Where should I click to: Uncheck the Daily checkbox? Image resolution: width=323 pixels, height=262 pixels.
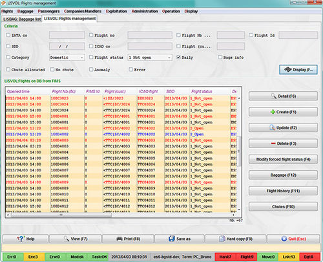click(x=178, y=57)
